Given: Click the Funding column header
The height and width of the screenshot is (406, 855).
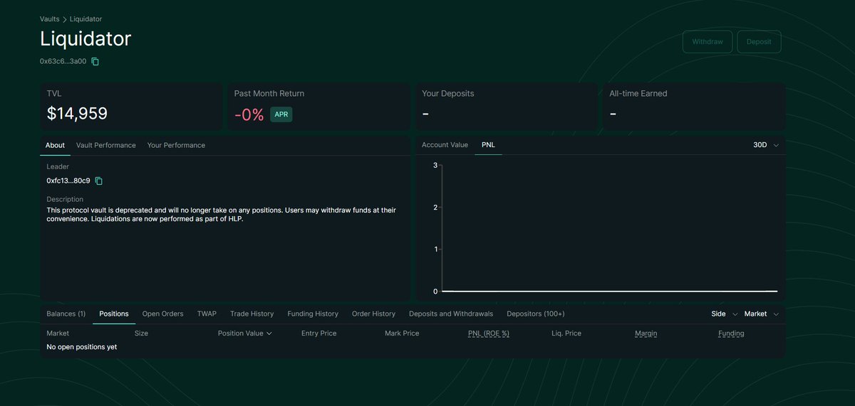Looking at the screenshot, I should [731, 333].
